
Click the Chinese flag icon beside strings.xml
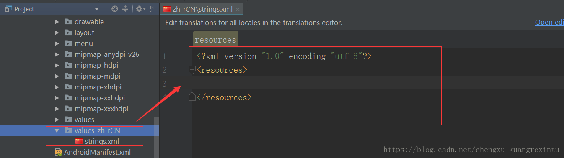coord(79,141)
